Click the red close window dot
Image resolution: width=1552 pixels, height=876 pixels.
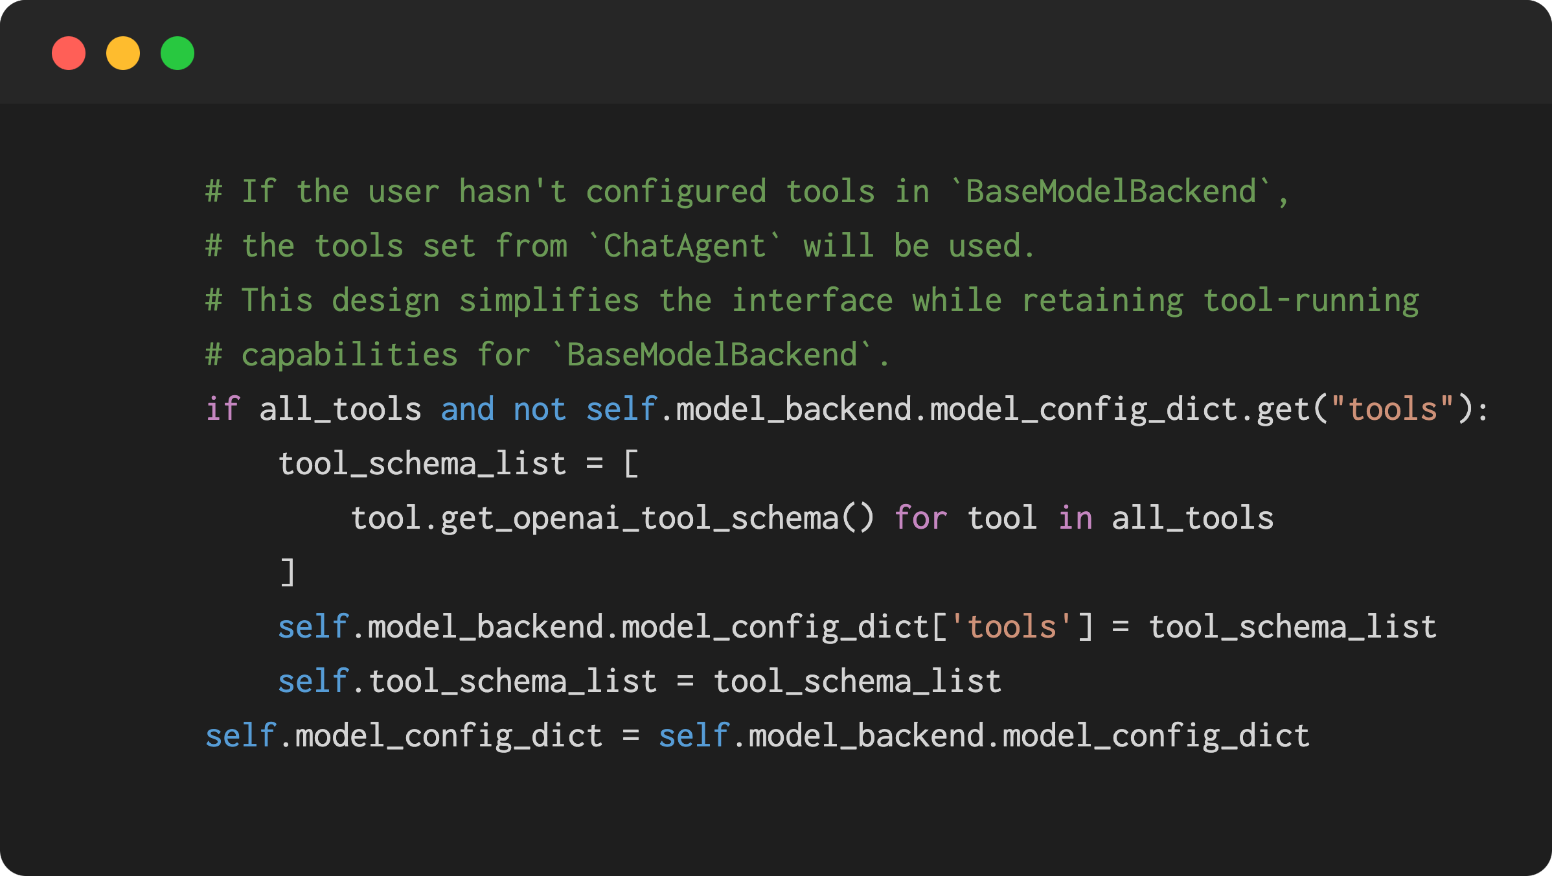coord(69,53)
